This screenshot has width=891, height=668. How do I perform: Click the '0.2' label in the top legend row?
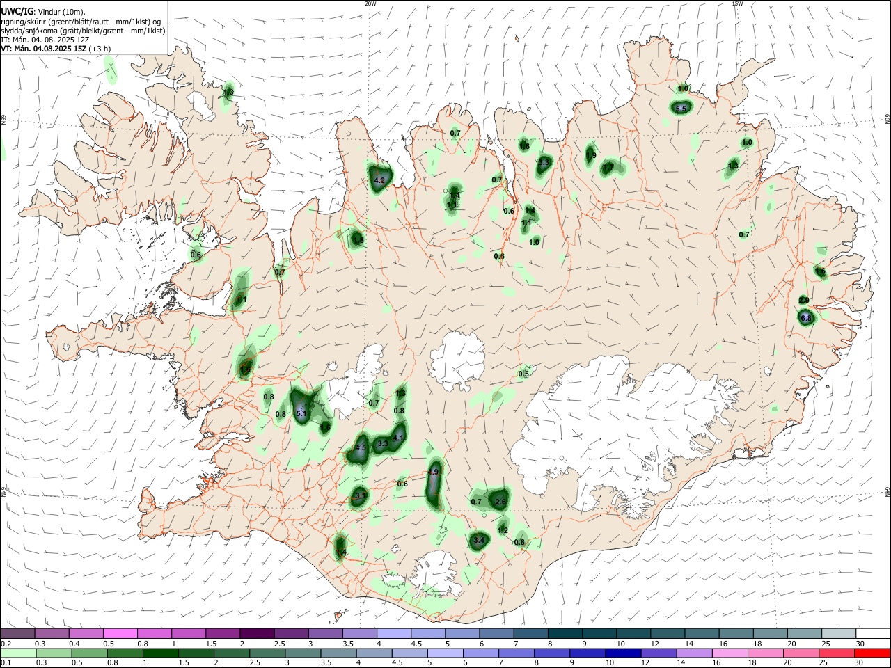(x=6, y=644)
